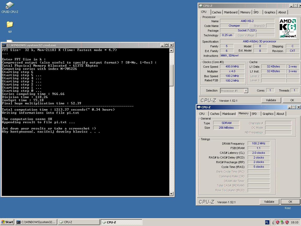Viewport: 301px width, 226px height.
Task: Click the Revision value CXT
Action: coord(292,51)
